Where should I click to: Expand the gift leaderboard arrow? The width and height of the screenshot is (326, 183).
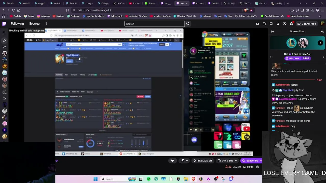[x=320, y=43]
